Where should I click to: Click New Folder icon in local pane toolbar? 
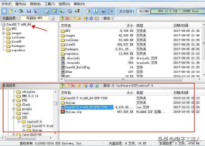[x=68, y=86]
